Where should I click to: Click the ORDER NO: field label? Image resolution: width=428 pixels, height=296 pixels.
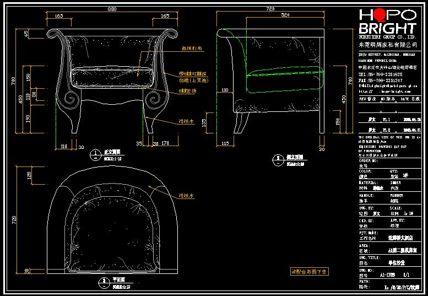coord(369,161)
